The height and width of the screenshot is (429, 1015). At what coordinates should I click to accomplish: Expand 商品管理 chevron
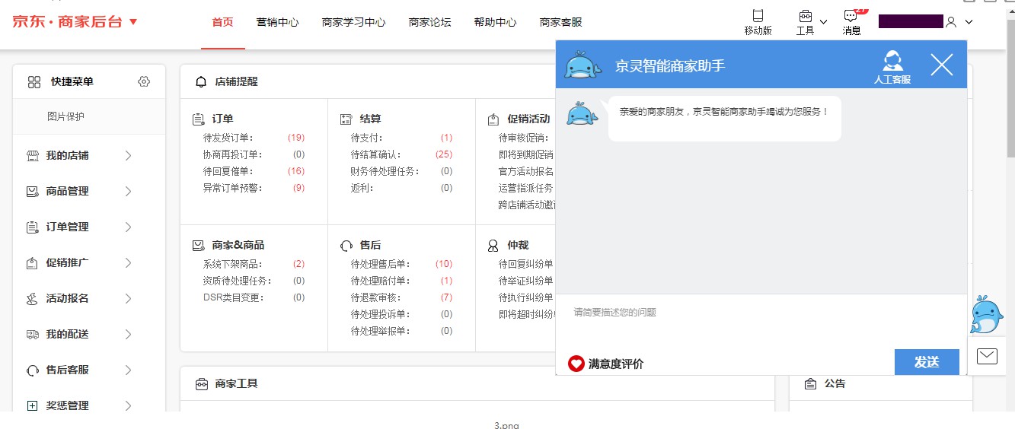(x=128, y=191)
